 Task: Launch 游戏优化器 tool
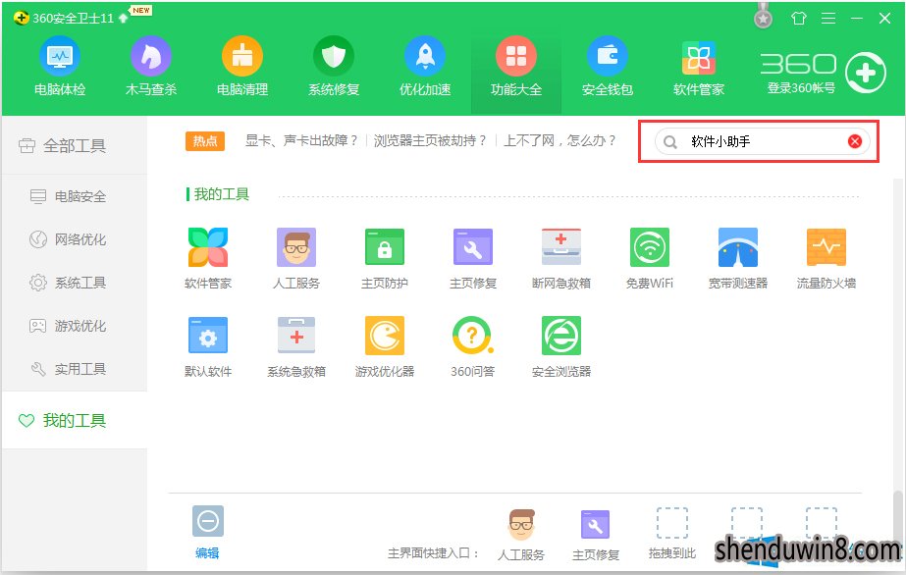[x=385, y=346]
